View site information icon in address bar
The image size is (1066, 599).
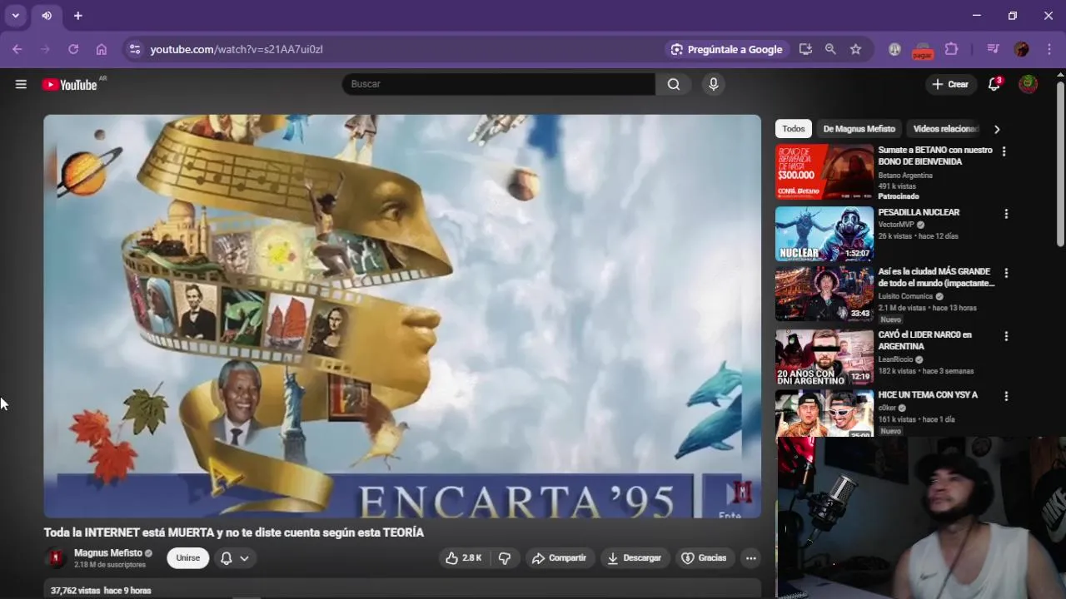point(135,49)
